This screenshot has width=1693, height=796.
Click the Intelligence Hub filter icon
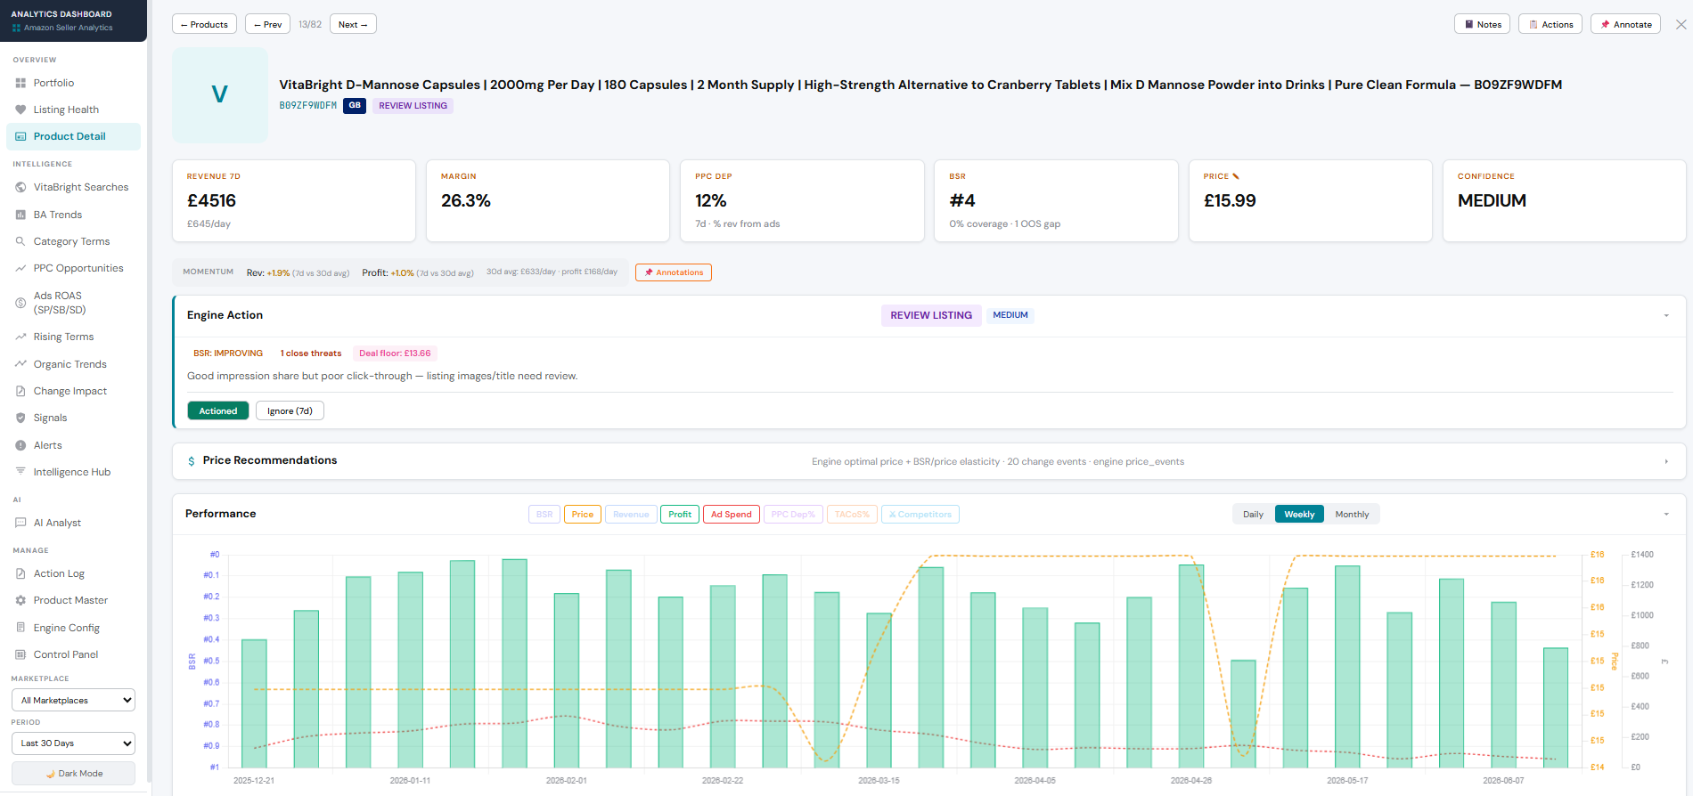coord(20,472)
